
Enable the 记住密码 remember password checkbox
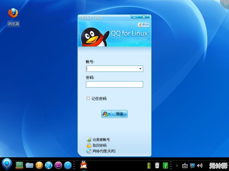click(x=88, y=98)
